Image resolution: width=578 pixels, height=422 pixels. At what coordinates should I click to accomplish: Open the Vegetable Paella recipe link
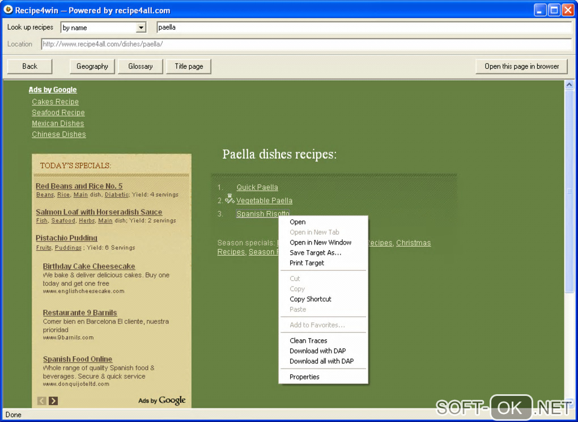pyautogui.click(x=264, y=201)
